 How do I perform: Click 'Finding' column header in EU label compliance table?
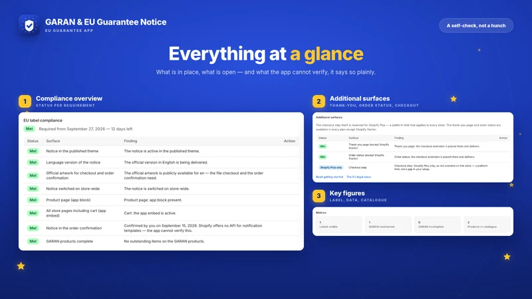(130, 141)
